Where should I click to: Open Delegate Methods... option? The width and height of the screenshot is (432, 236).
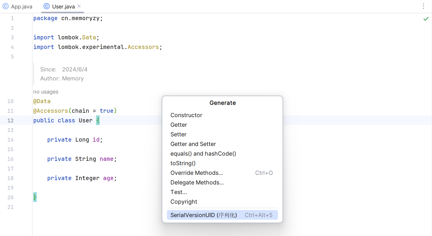197,182
